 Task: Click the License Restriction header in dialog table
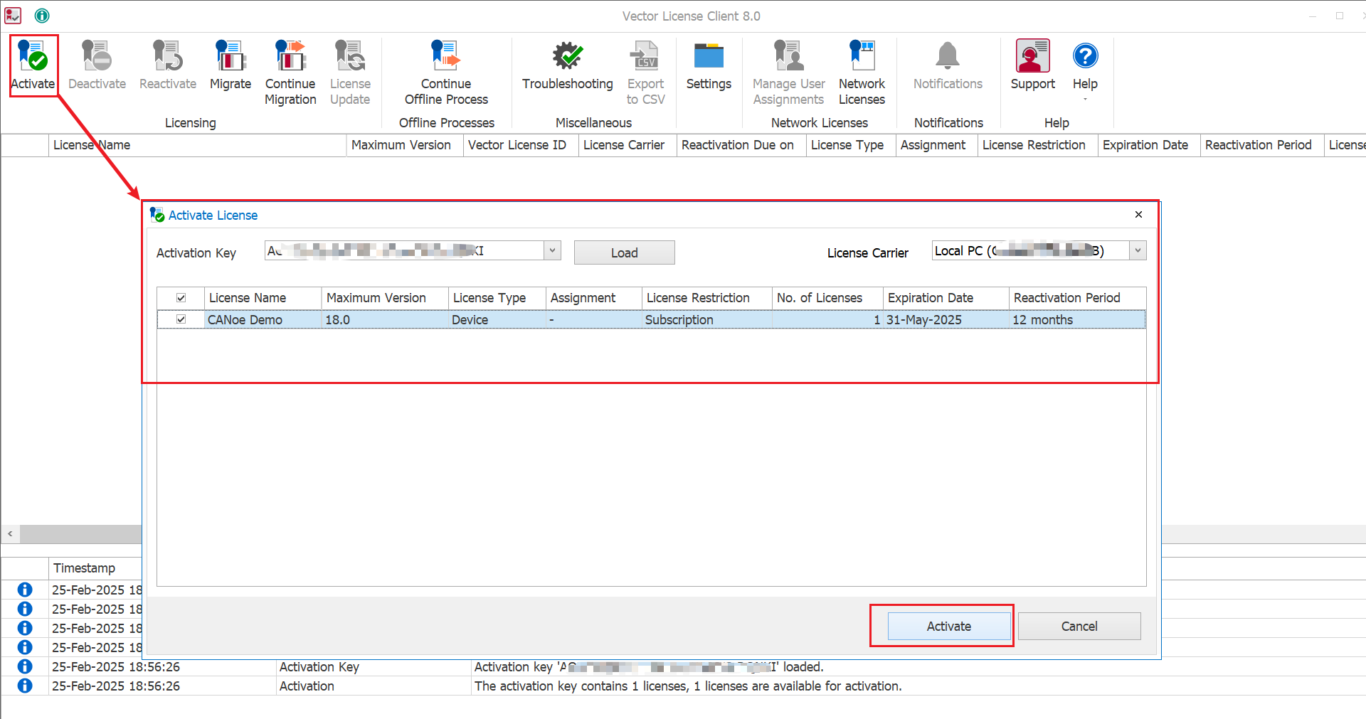click(707, 298)
